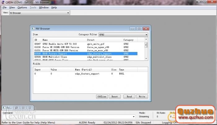Click the item list scroll up arrow
The image size is (217, 125).
pyautogui.click(x=146, y=39)
